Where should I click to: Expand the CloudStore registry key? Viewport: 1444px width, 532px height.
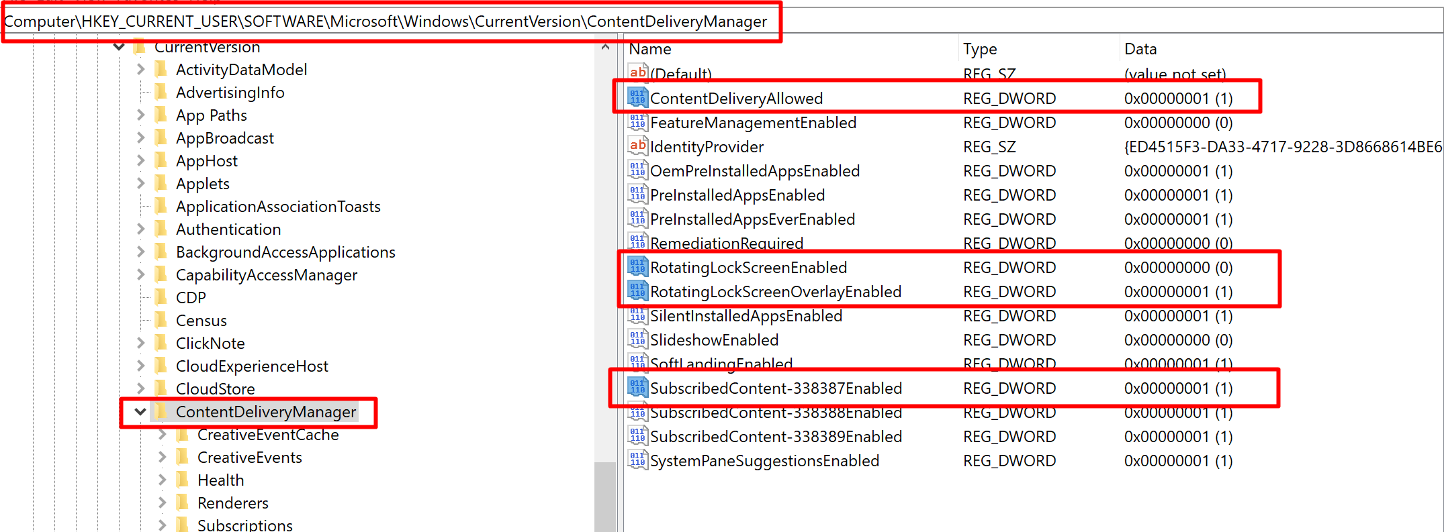point(140,388)
